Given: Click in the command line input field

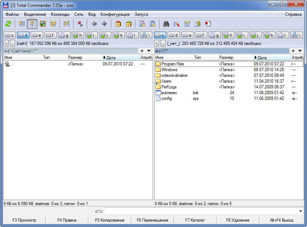Looking at the screenshot, I should pos(201,211).
